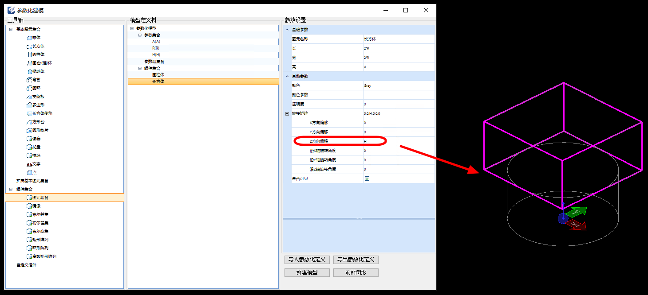Collapse the 基本图元集合 toolbox group

coord(11,29)
